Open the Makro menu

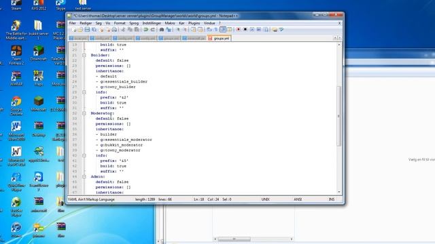[170, 23]
